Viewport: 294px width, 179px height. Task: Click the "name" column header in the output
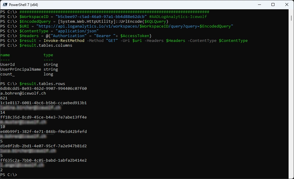[x=5, y=55]
